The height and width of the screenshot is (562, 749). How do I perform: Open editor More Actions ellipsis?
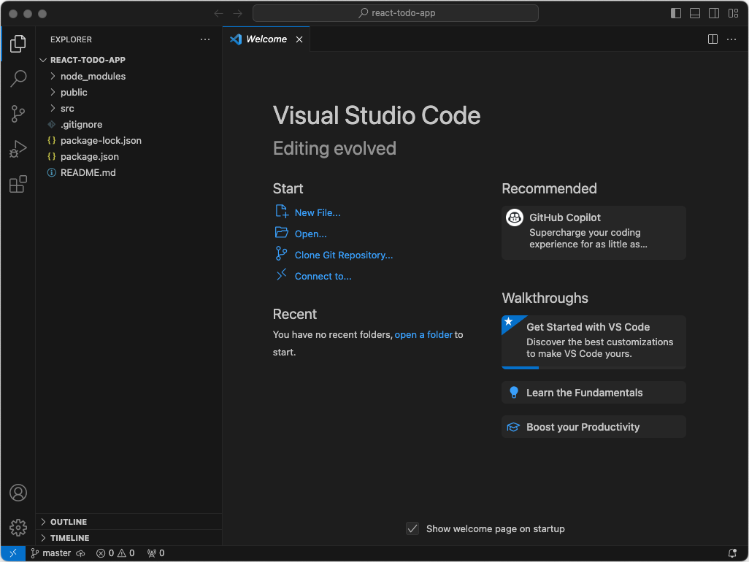coord(731,39)
